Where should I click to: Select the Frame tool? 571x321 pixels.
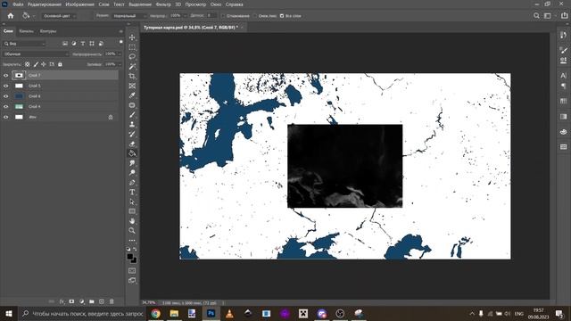[x=132, y=86]
